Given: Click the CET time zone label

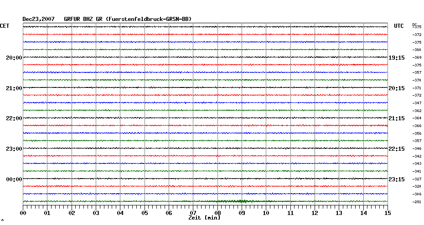Looking at the screenshot, I should [5, 26].
